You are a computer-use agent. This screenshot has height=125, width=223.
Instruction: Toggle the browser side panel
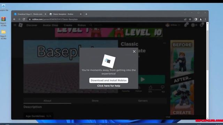[196, 19]
